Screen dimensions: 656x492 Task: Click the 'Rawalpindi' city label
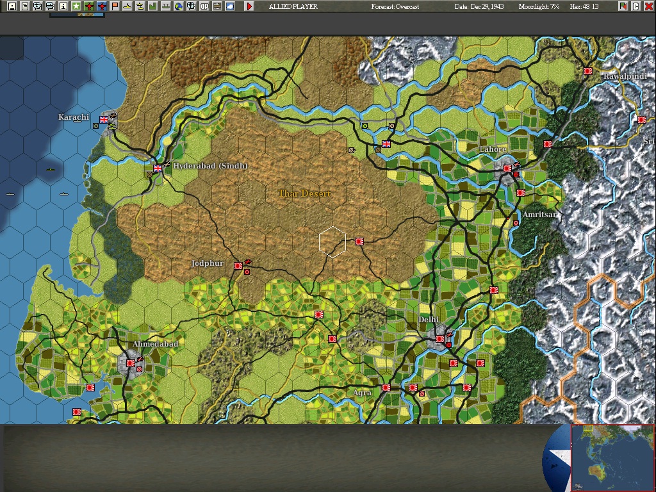625,76
